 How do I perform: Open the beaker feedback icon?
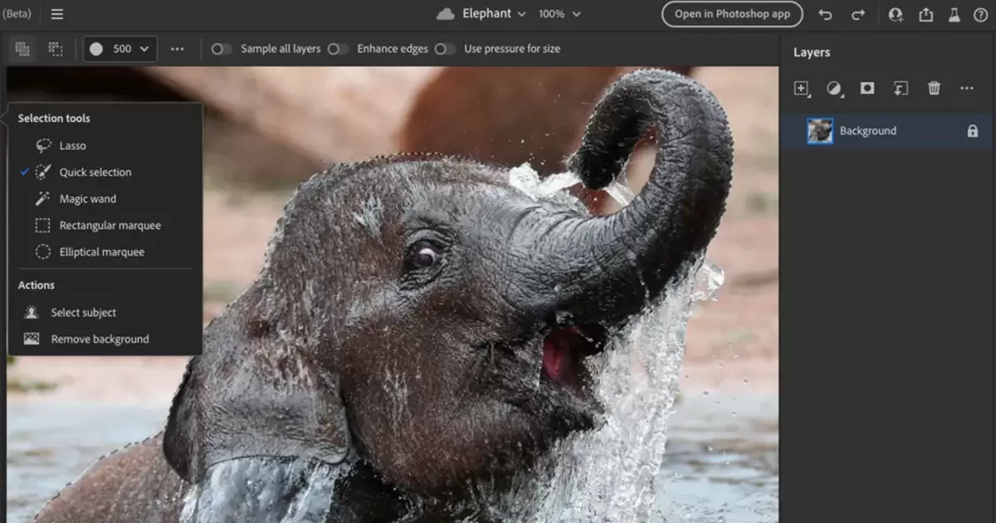[x=954, y=14]
